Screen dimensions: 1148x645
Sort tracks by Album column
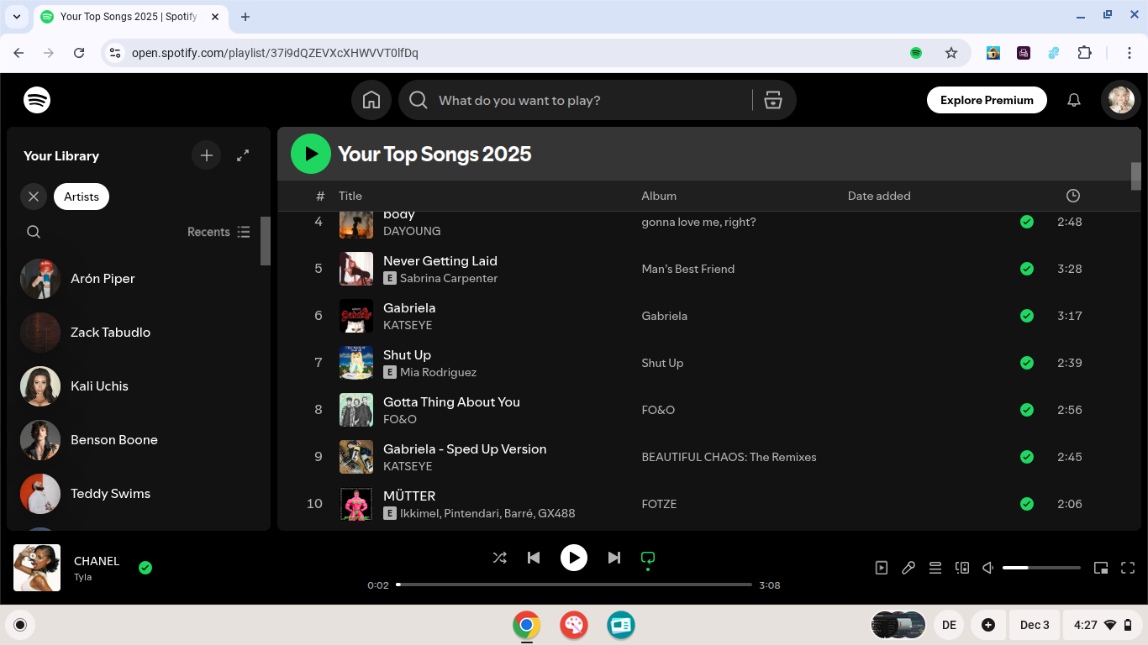[659, 196]
